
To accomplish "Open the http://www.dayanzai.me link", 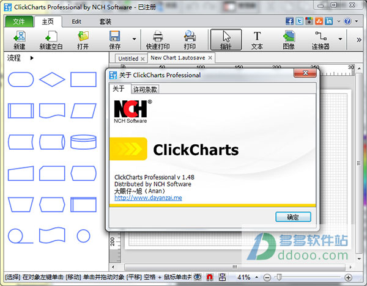I will click(148, 198).
